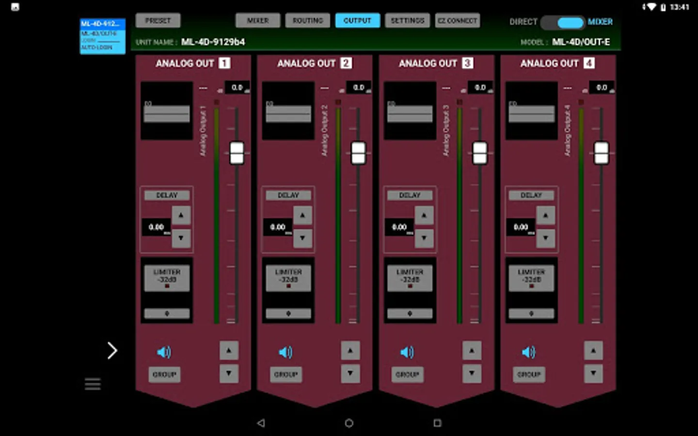
Task: Open the EQ display of Analog Out 3
Action: coord(410,111)
